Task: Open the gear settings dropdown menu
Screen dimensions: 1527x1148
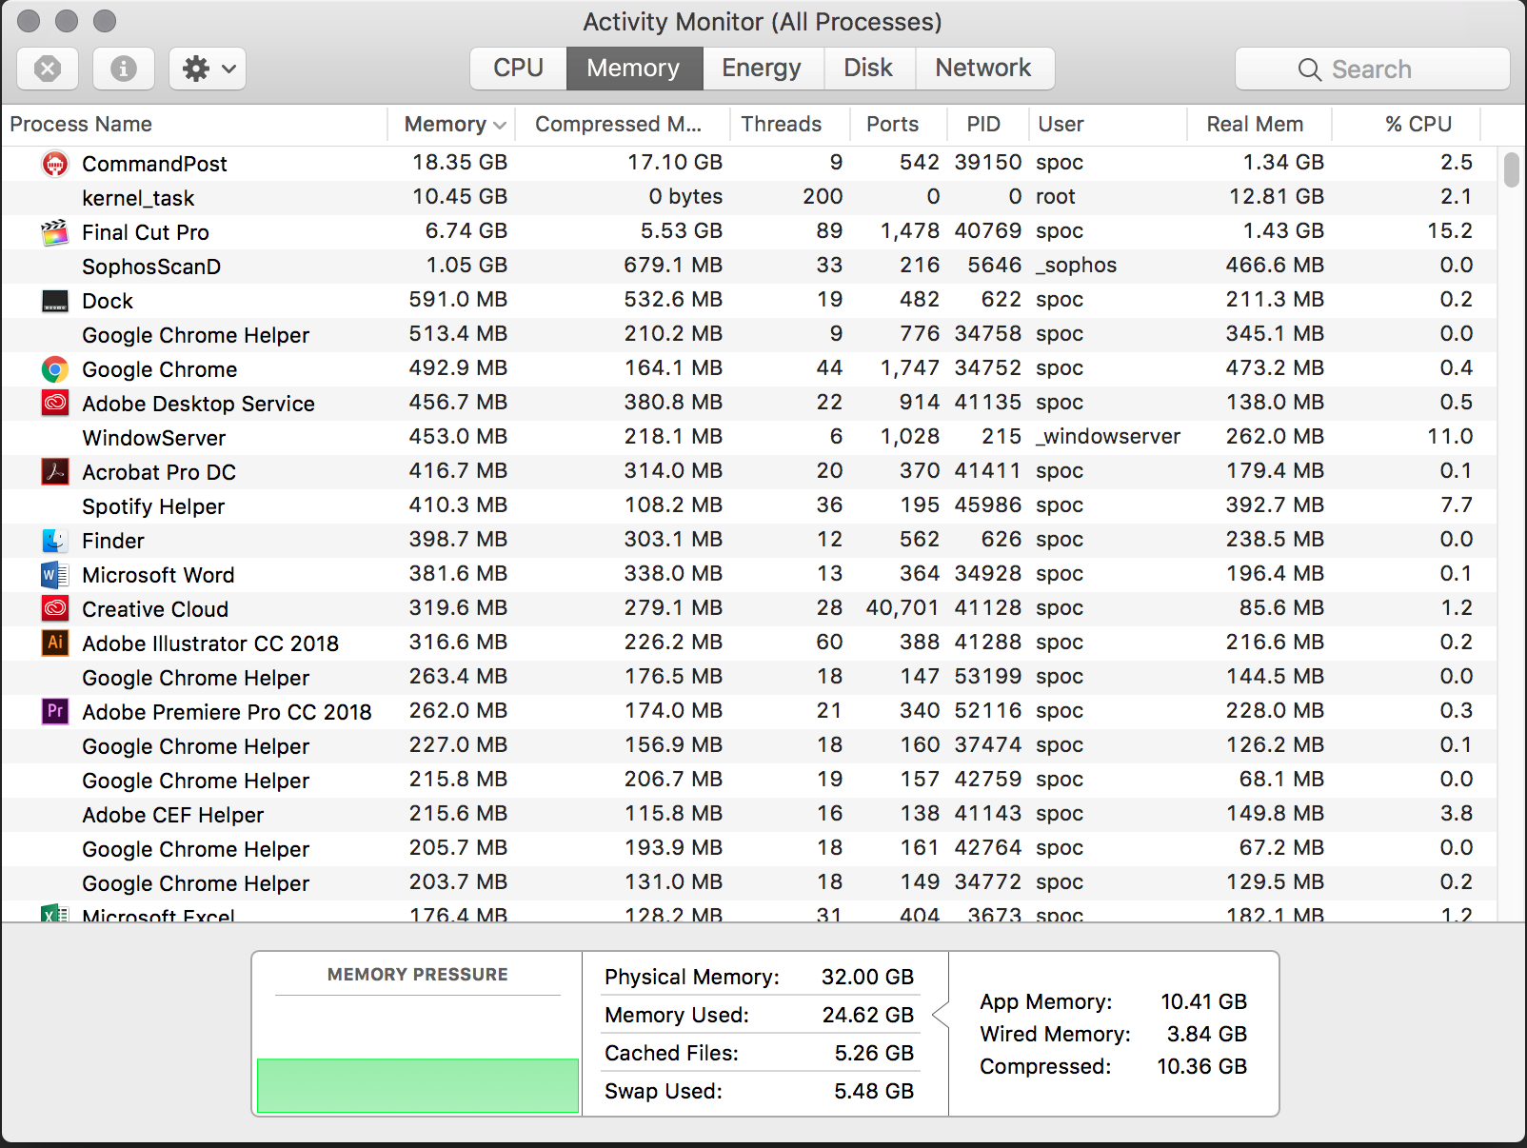Action: 207,68
